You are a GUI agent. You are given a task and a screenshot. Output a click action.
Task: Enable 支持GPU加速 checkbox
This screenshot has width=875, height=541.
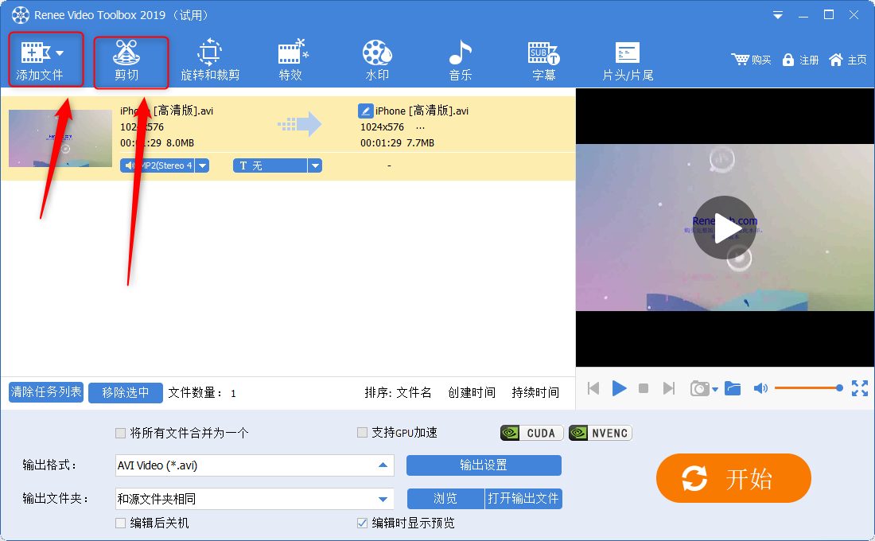(x=362, y=432)
